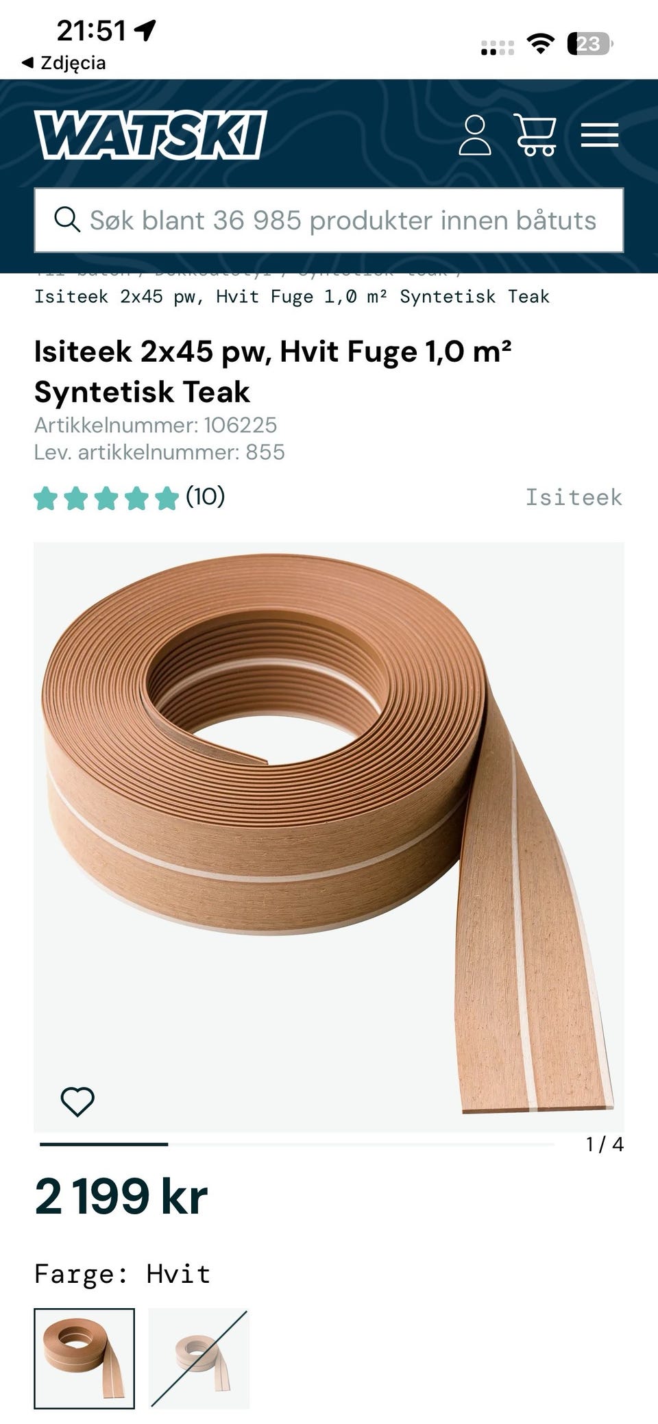
Task: Open the Isiteek brand link
Action: coord(574,498)
